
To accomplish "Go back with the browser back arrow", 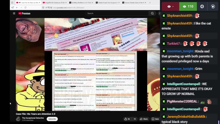I will click(x=17, y=8).
